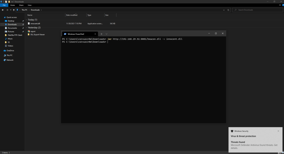Open the Share ribbon tab
284x154 pixels.
21,5
